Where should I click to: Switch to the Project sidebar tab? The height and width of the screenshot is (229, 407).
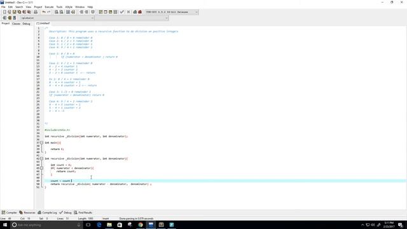point(6,24)
